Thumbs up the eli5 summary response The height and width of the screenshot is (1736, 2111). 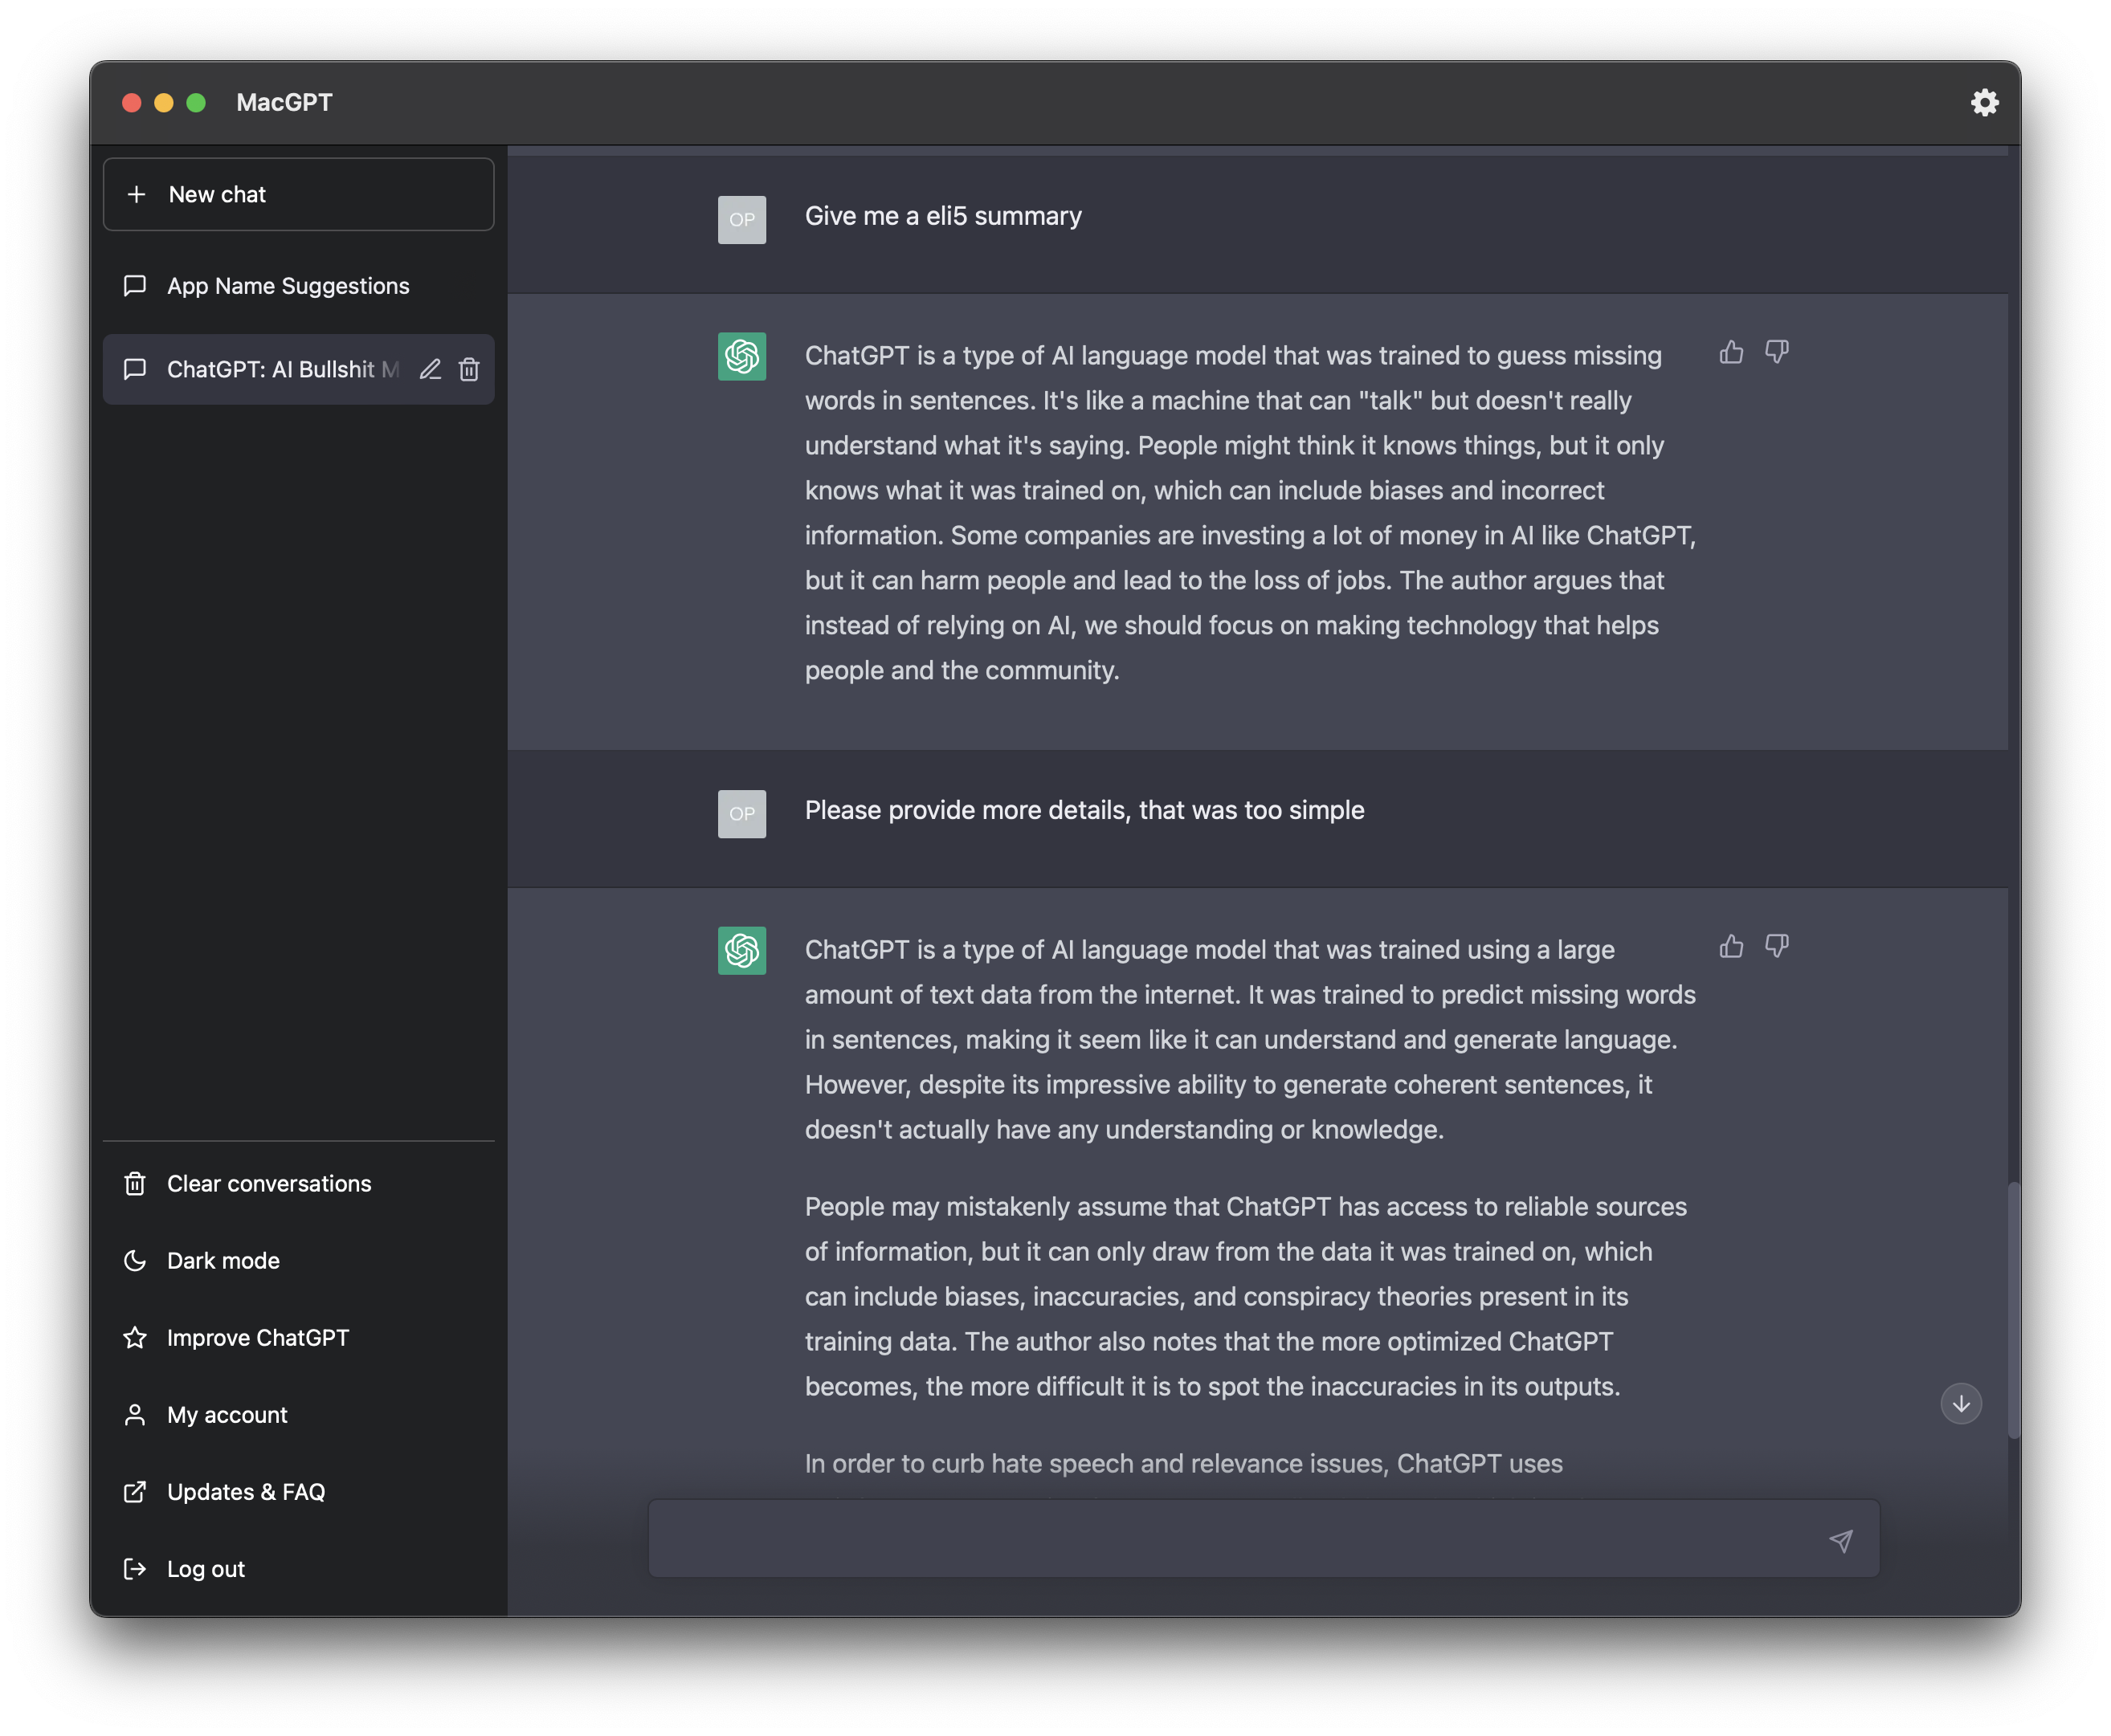1731,352
